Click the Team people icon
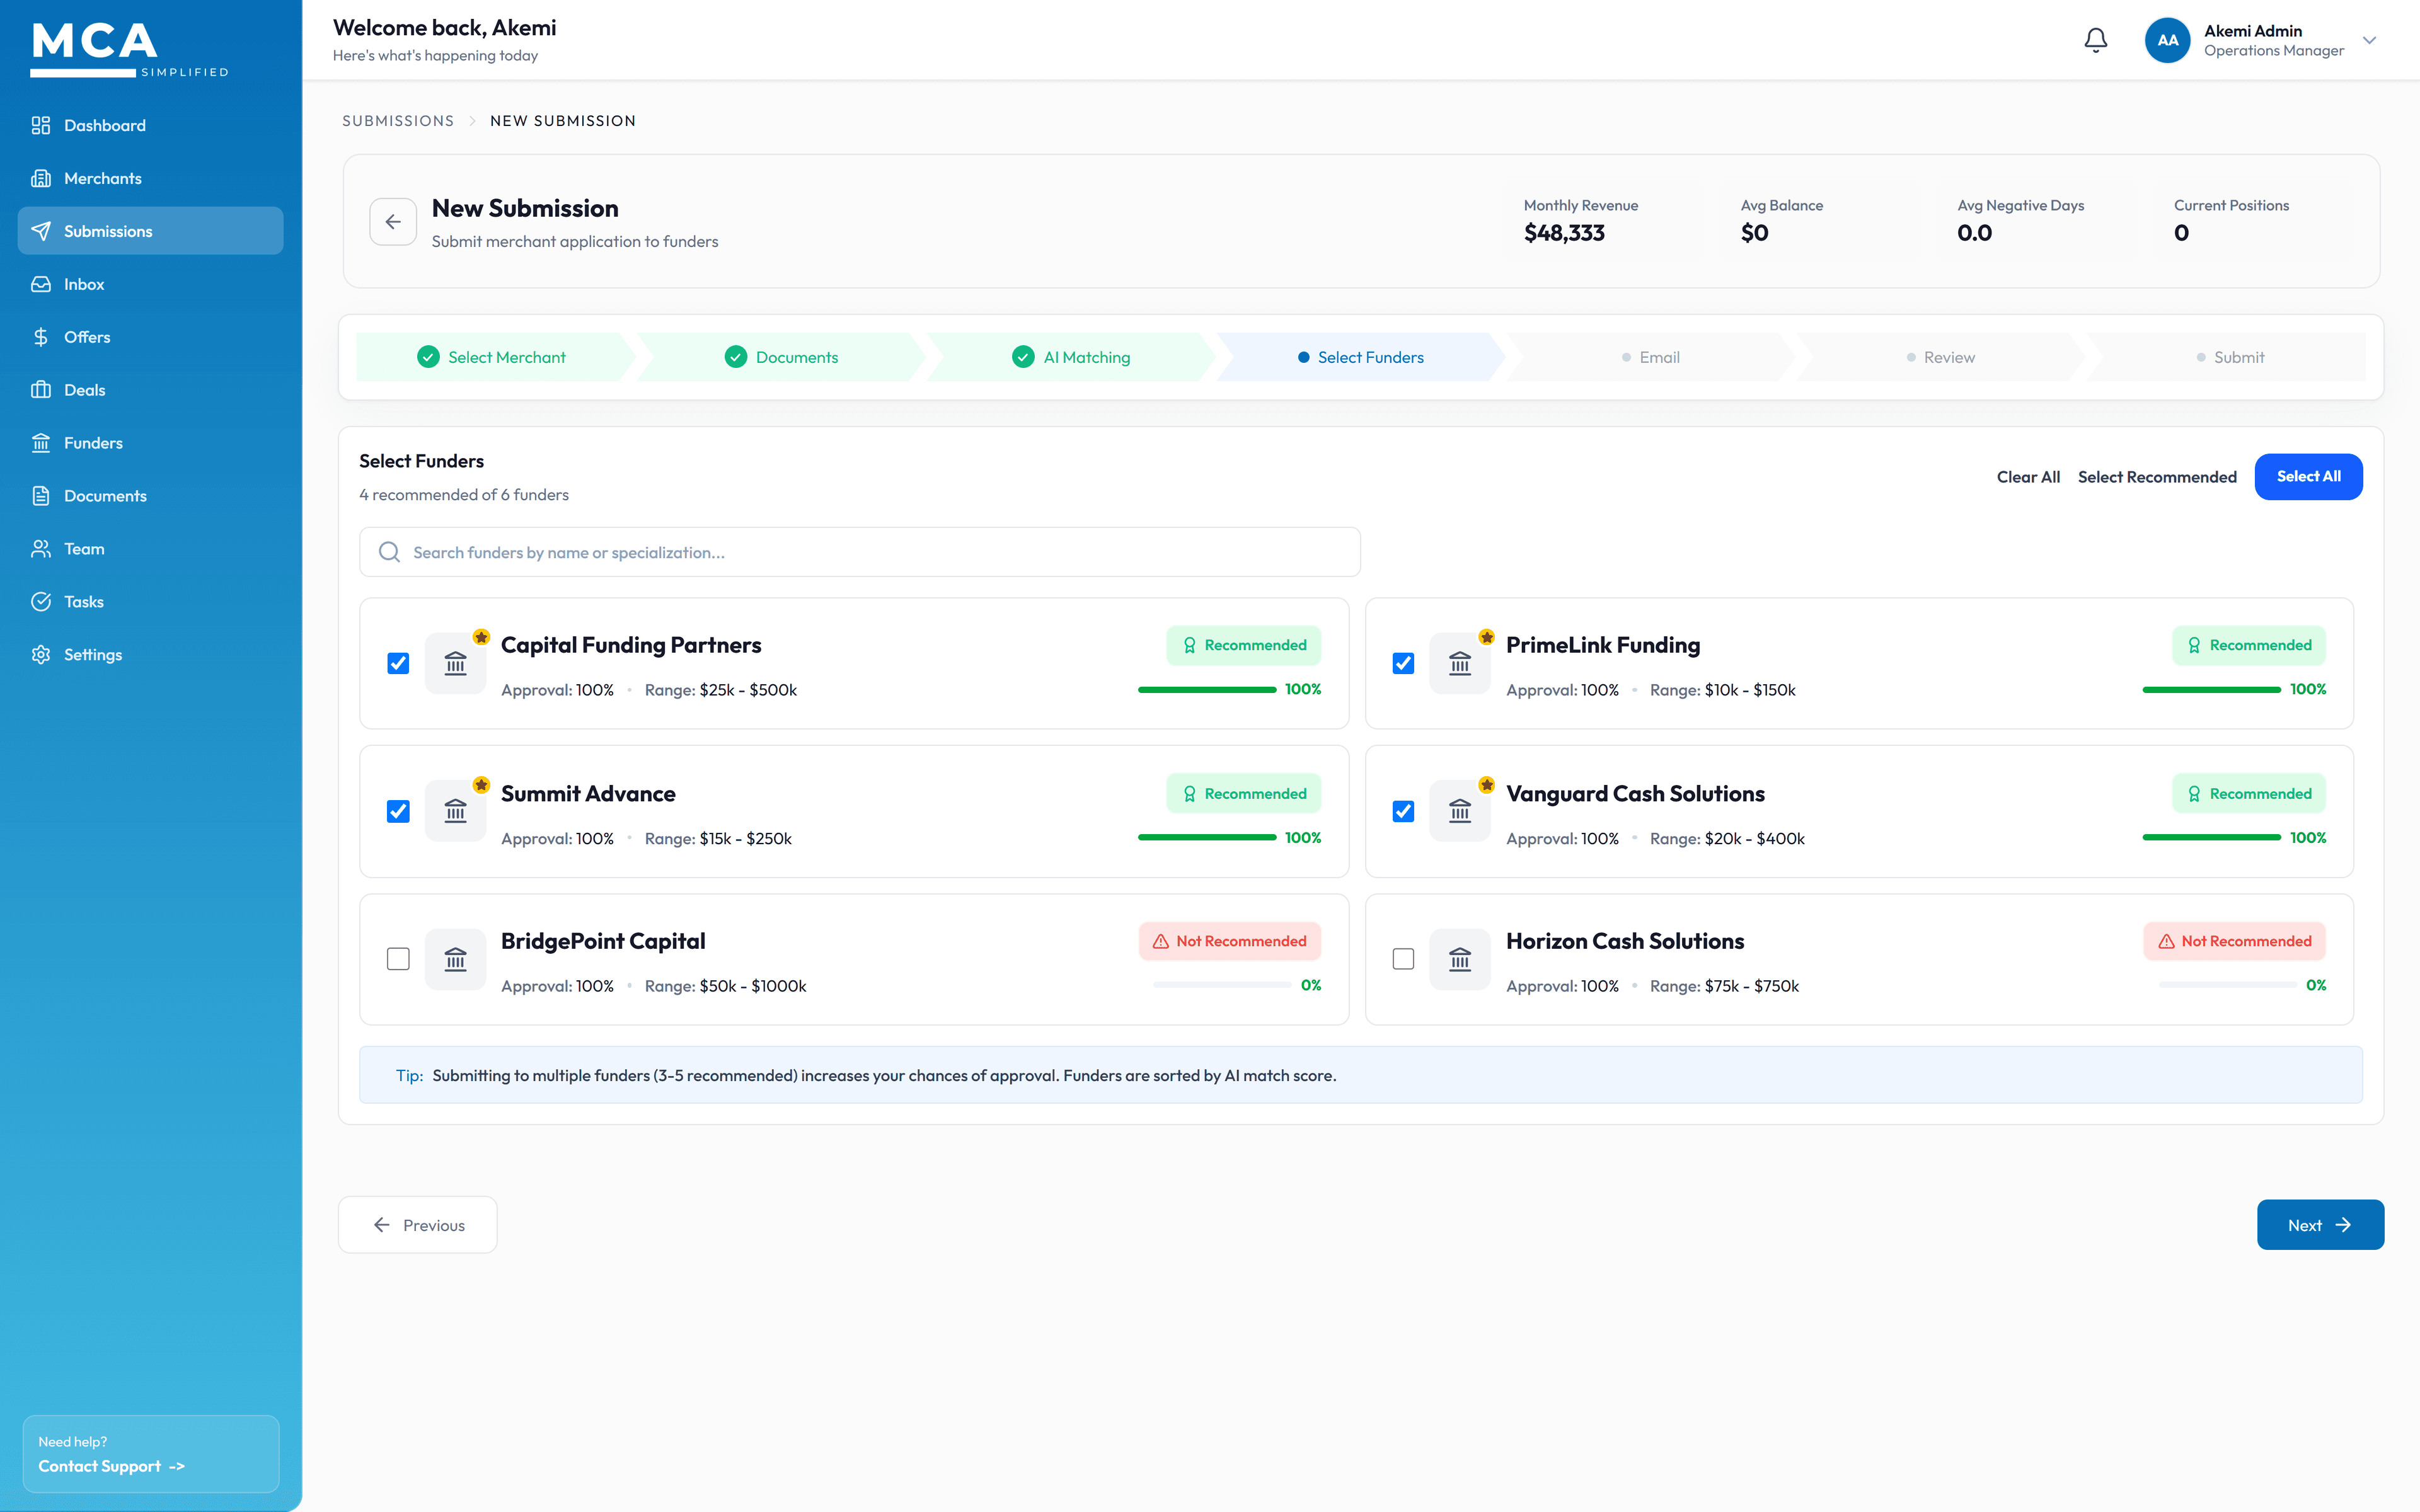Viewport: 2420px width, 1512px height. pyautogui.click(x=41, y=549)
